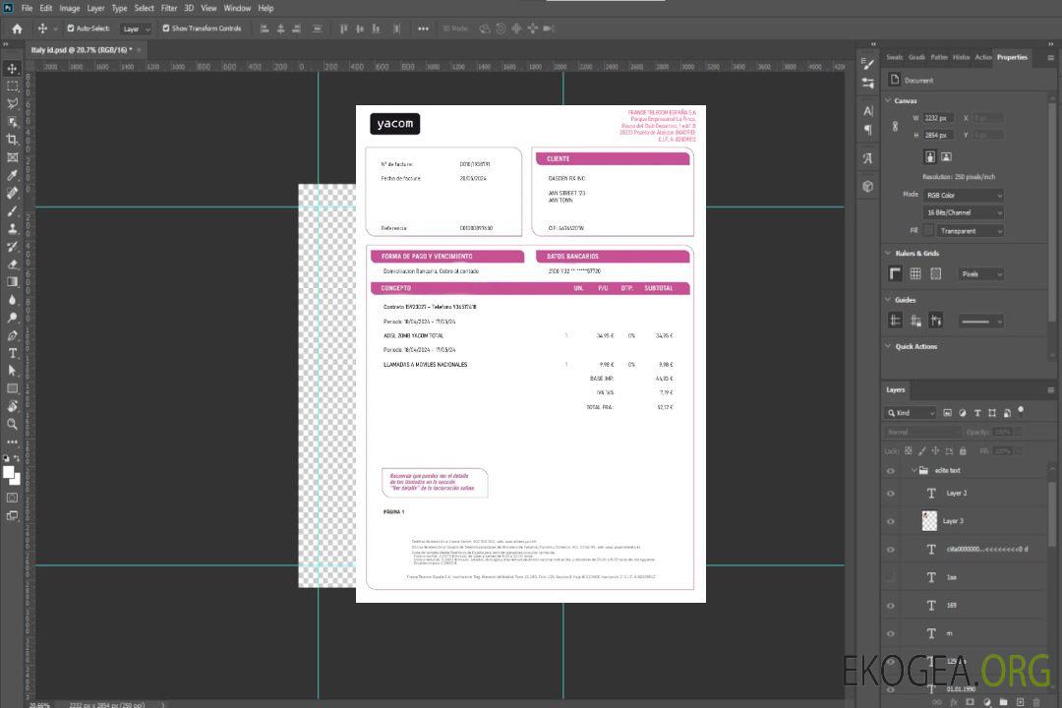Select the Clone Stamp tool
This screenshot has height=708, width=1062.
(12, 229)
